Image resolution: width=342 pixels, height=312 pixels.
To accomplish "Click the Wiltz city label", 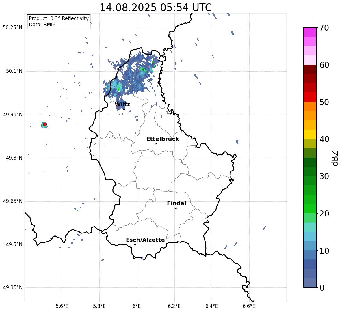I will (122, 104).
